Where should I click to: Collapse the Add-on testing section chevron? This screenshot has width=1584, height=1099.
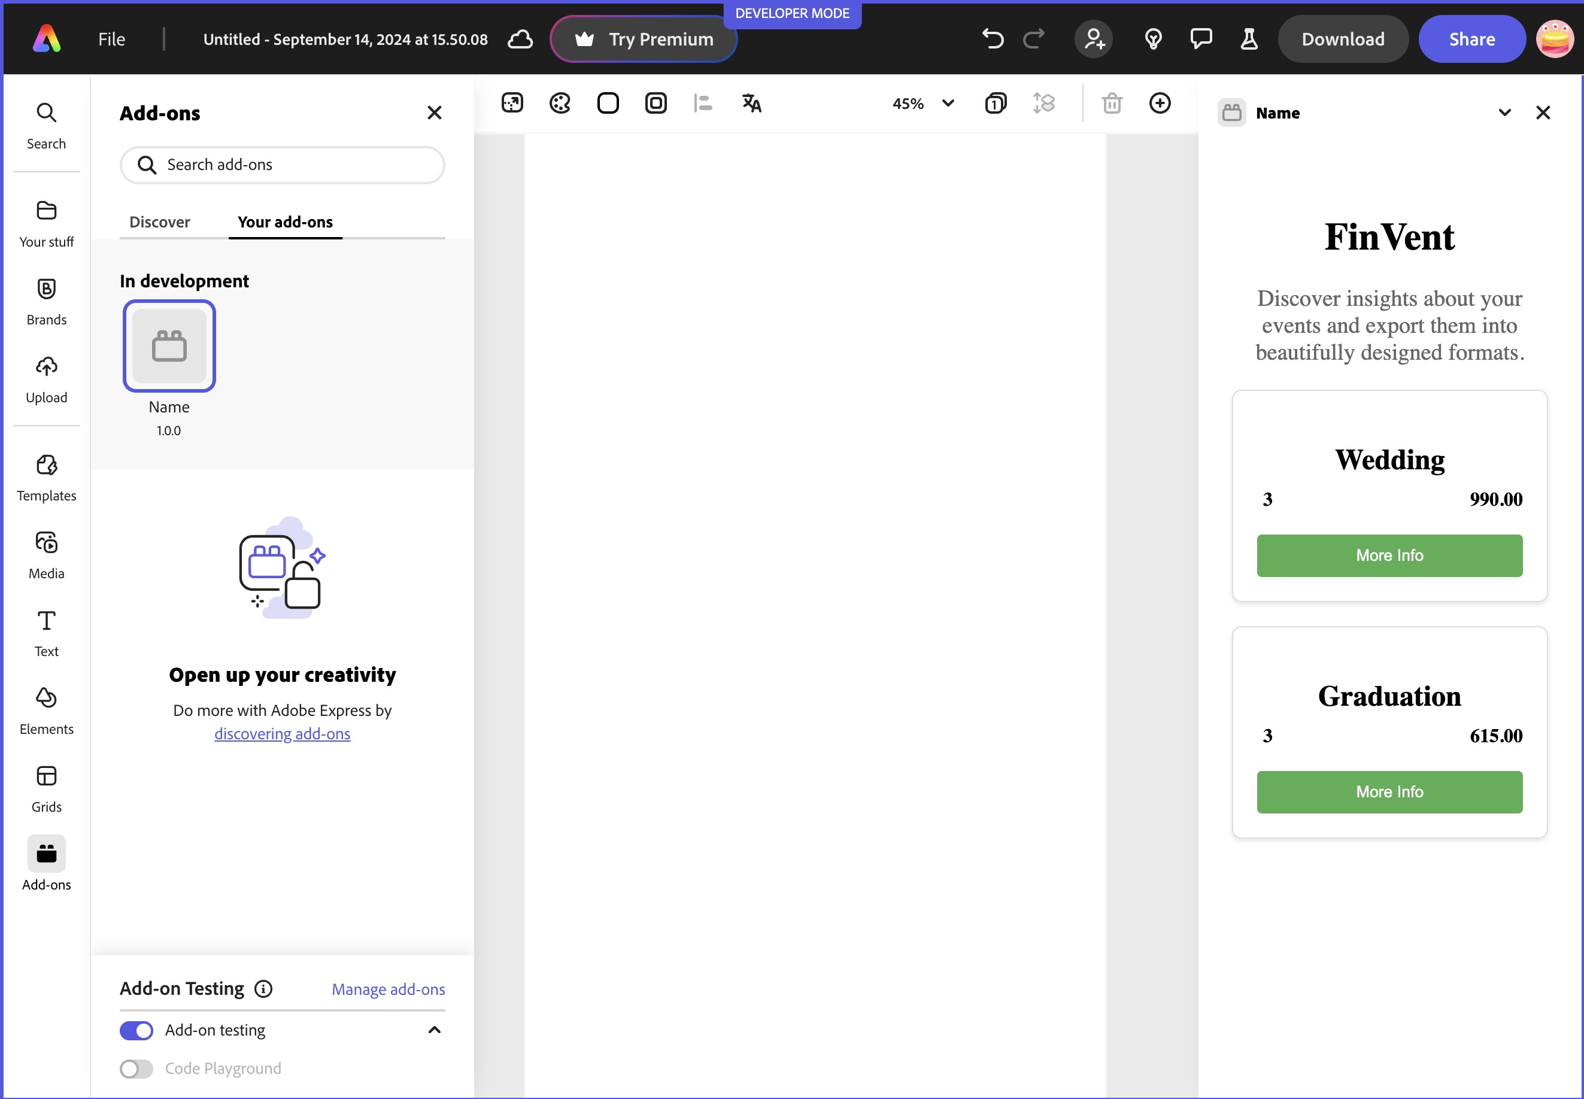coord(434,1030)
